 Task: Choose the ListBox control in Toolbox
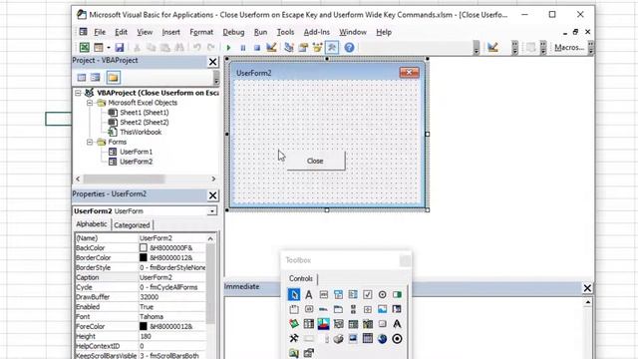353,294
